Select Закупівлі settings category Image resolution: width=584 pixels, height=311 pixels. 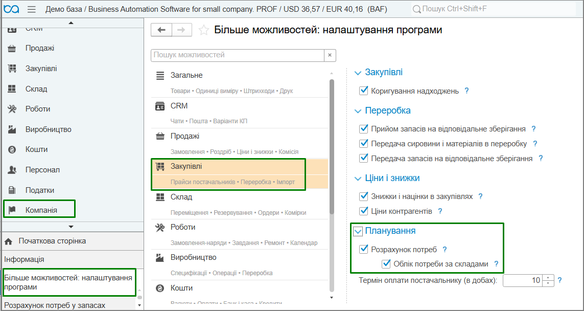(x=240, y=174)
